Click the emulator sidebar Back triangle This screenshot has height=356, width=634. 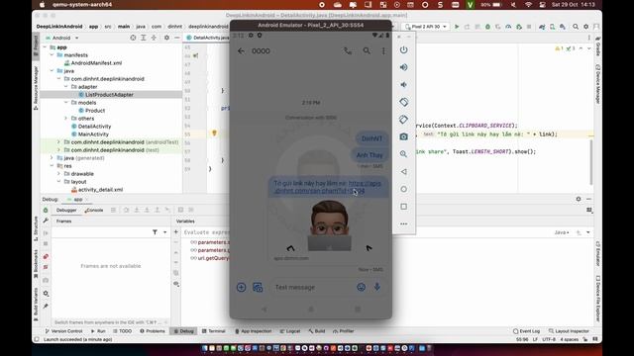[403, 171]
